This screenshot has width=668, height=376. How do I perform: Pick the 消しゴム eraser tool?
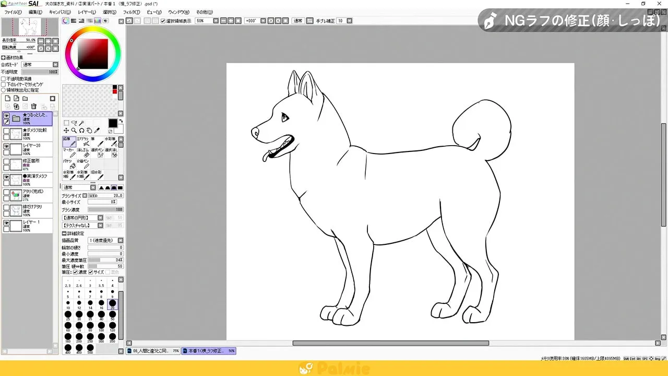click(x=83, y=154)
